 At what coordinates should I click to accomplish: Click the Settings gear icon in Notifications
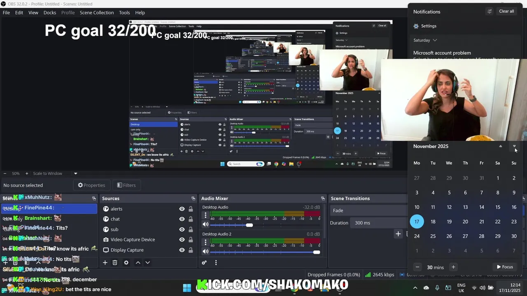(416, 26)
